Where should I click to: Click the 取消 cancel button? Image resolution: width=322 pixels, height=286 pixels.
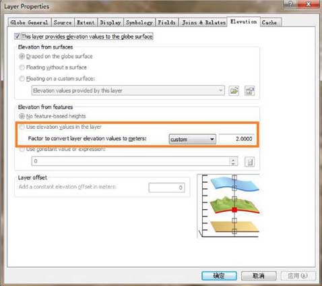[259, 276]
